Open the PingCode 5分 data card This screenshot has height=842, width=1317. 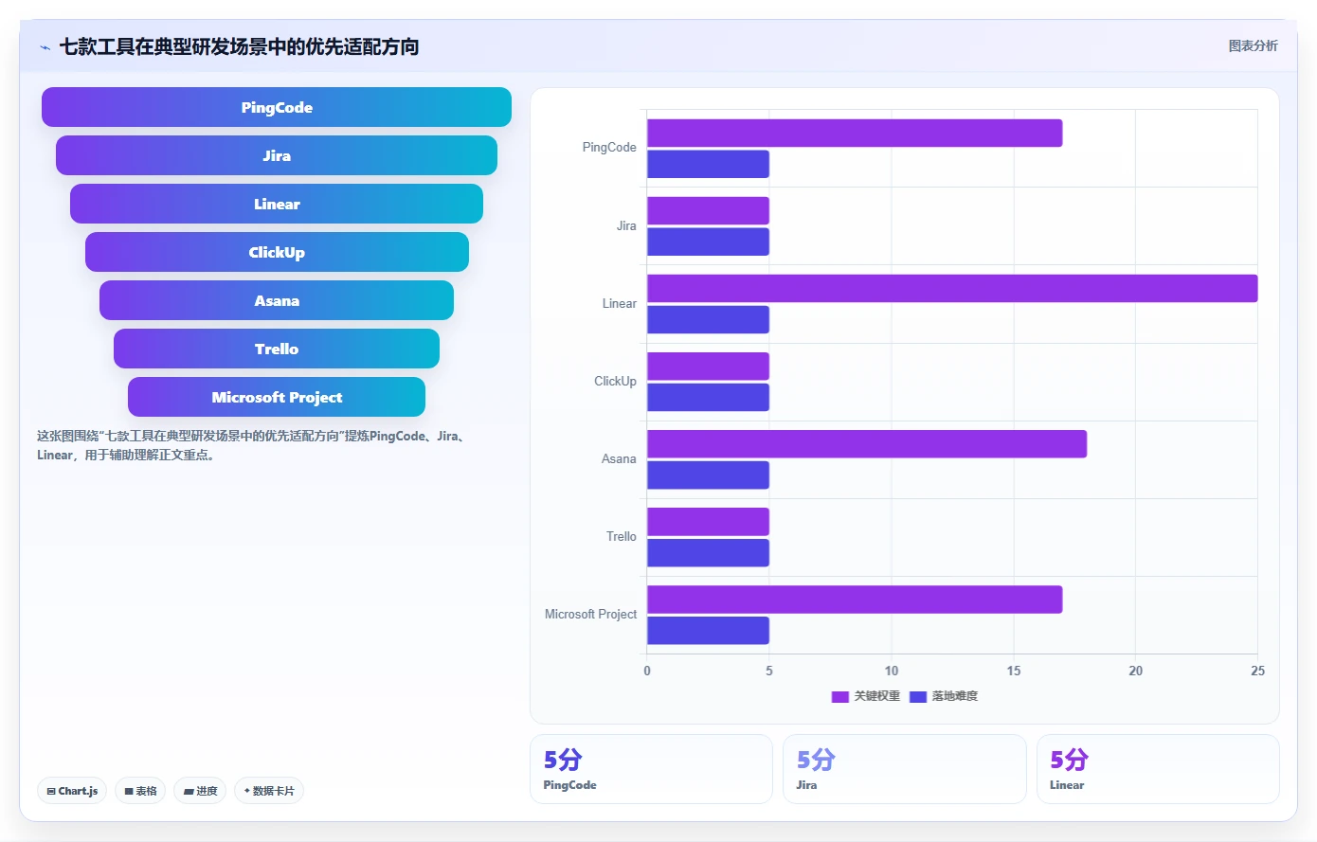(x=651, y=769)
